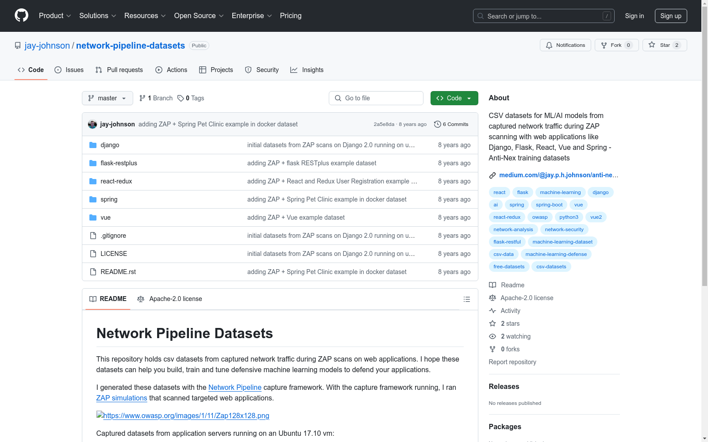Click the vue folder icon
This screenshot has height=442, width=708.
pyautogui.click(x=93, y=217)
